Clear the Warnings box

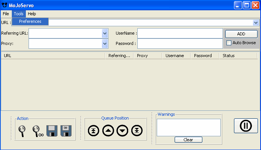coord(188,140)
